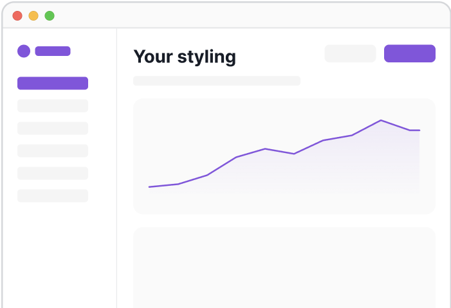Select the fourth sidebar menu item

[x=53, y=150]
